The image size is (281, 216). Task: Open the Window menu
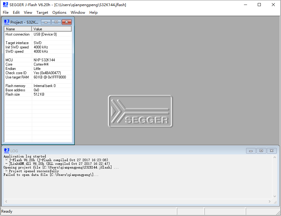tap(78, 13)
